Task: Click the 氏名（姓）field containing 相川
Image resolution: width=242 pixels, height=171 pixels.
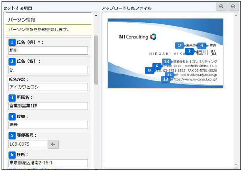Action: [x=48, y=50]
